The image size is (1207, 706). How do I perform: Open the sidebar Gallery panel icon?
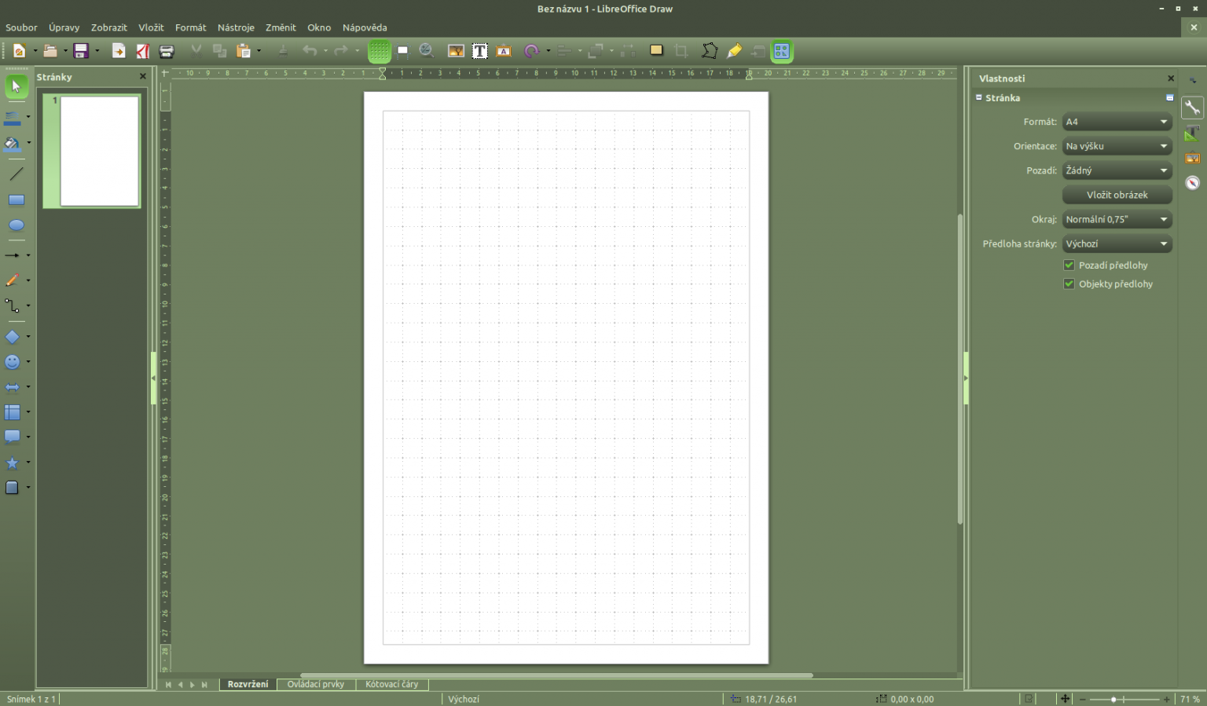1192,158
